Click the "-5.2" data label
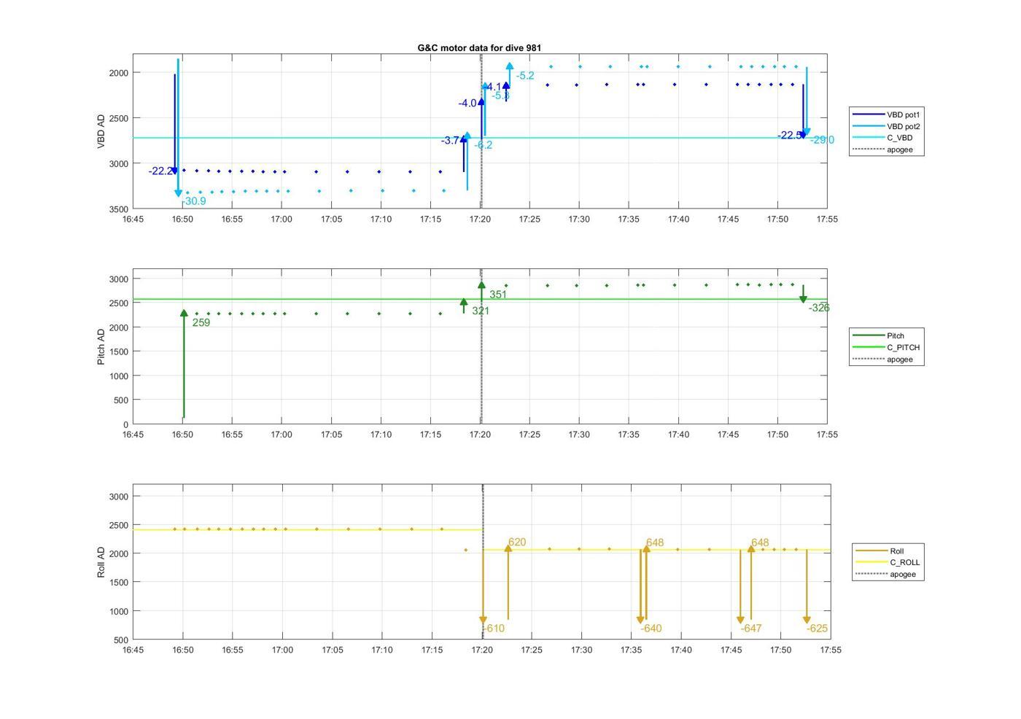The image size is (1021, 719). (525, 76)
